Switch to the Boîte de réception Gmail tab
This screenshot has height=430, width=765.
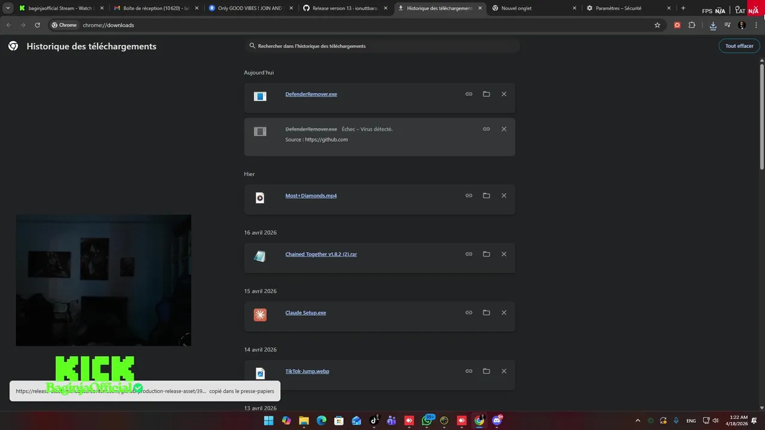(155, 8)
